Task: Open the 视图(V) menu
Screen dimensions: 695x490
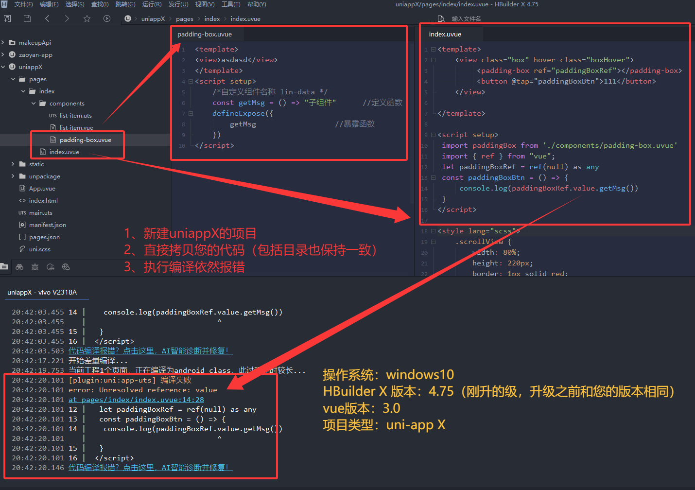Action: point(205,4)
